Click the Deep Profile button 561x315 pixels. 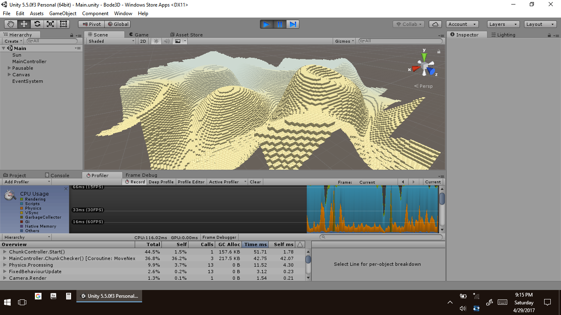[x=161, y=182]
